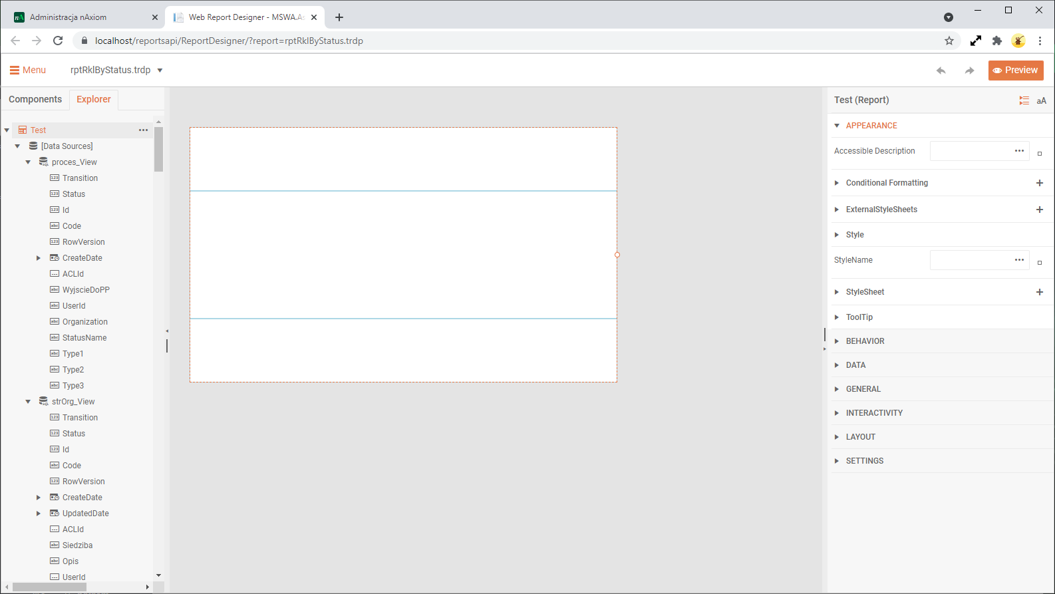Click the undo arrow in the toolbar
Image resolution: width=1055 pixels, height=594 pixels.
coord(941,71)
